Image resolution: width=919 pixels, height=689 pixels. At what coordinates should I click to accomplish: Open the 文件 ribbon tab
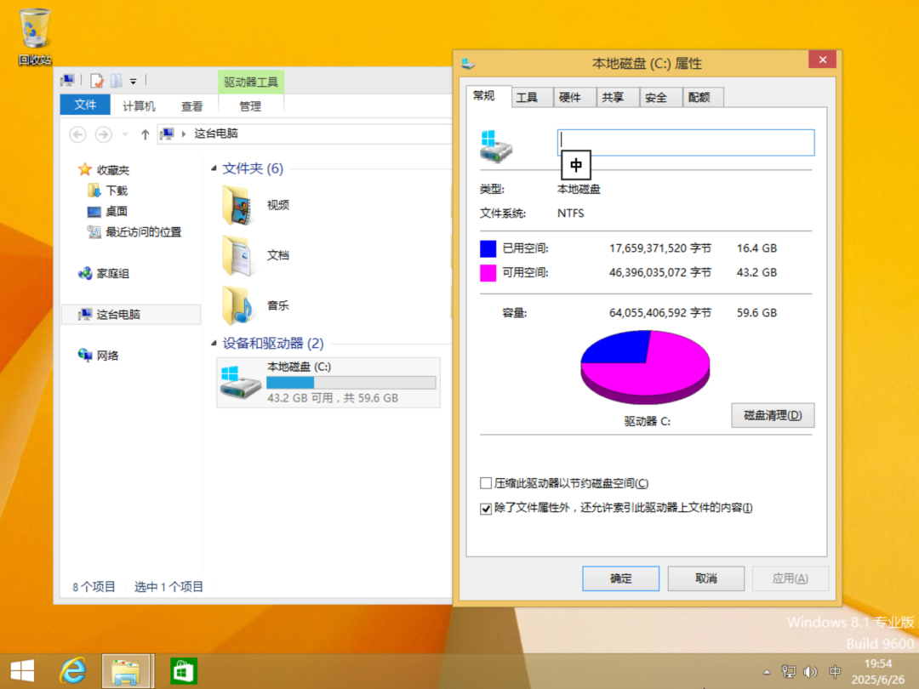click(x=85, y=105)
